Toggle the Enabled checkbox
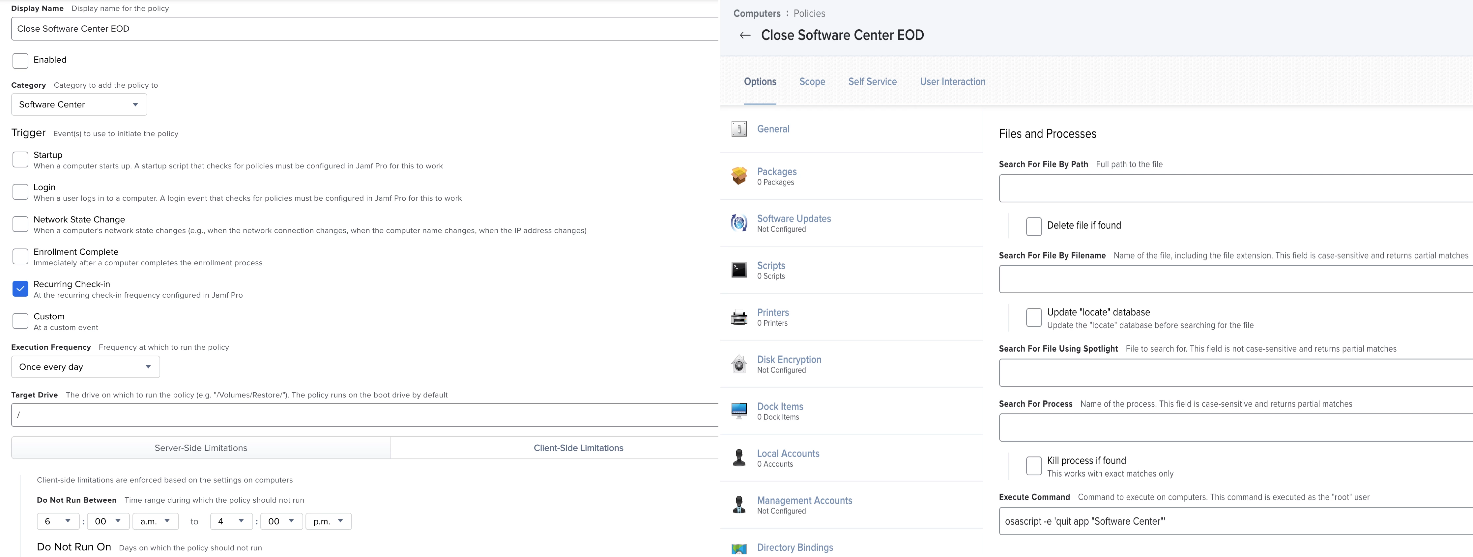The width and height of the screenshot is (1473, 557). (20, 61)
